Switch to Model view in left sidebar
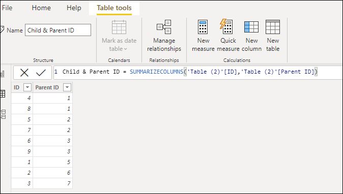The image size is (343, 194). [x=3, y=114]
